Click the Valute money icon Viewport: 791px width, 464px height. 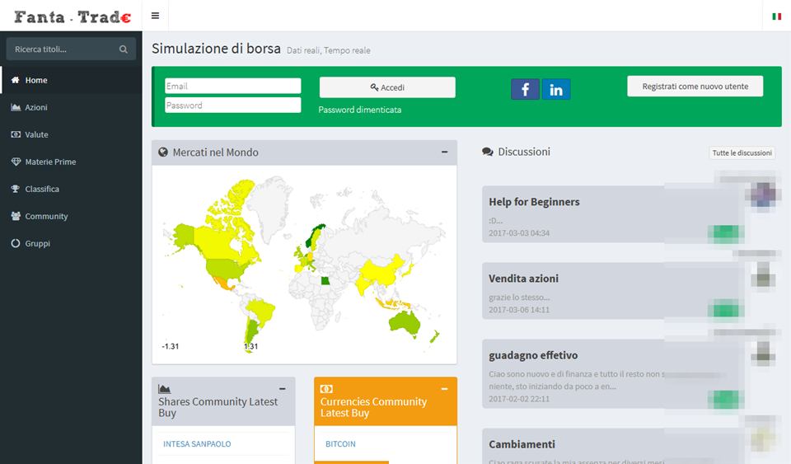tap(16, 134)
